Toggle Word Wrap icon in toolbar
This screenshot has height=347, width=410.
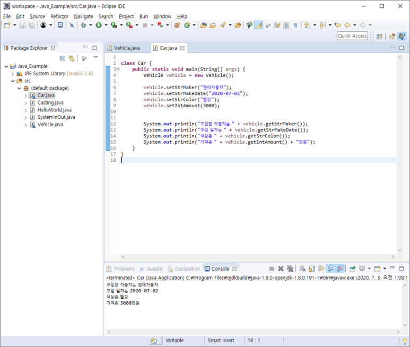[277, 25]
